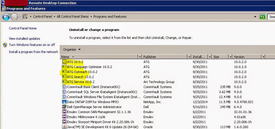Click Programs and Features breadcrumb

[110, 16]
